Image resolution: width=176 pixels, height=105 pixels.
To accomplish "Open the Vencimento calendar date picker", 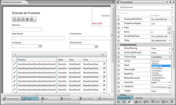I will (97, 47).
